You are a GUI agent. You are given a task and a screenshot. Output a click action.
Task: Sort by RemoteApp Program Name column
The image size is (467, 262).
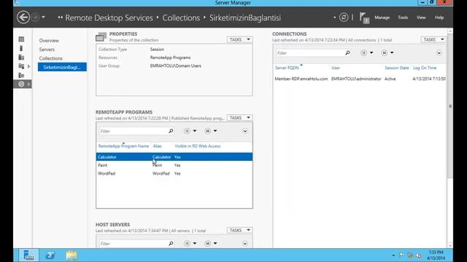(123, 146)
